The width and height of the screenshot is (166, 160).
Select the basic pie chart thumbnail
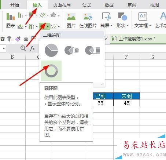tap(51, 50)
